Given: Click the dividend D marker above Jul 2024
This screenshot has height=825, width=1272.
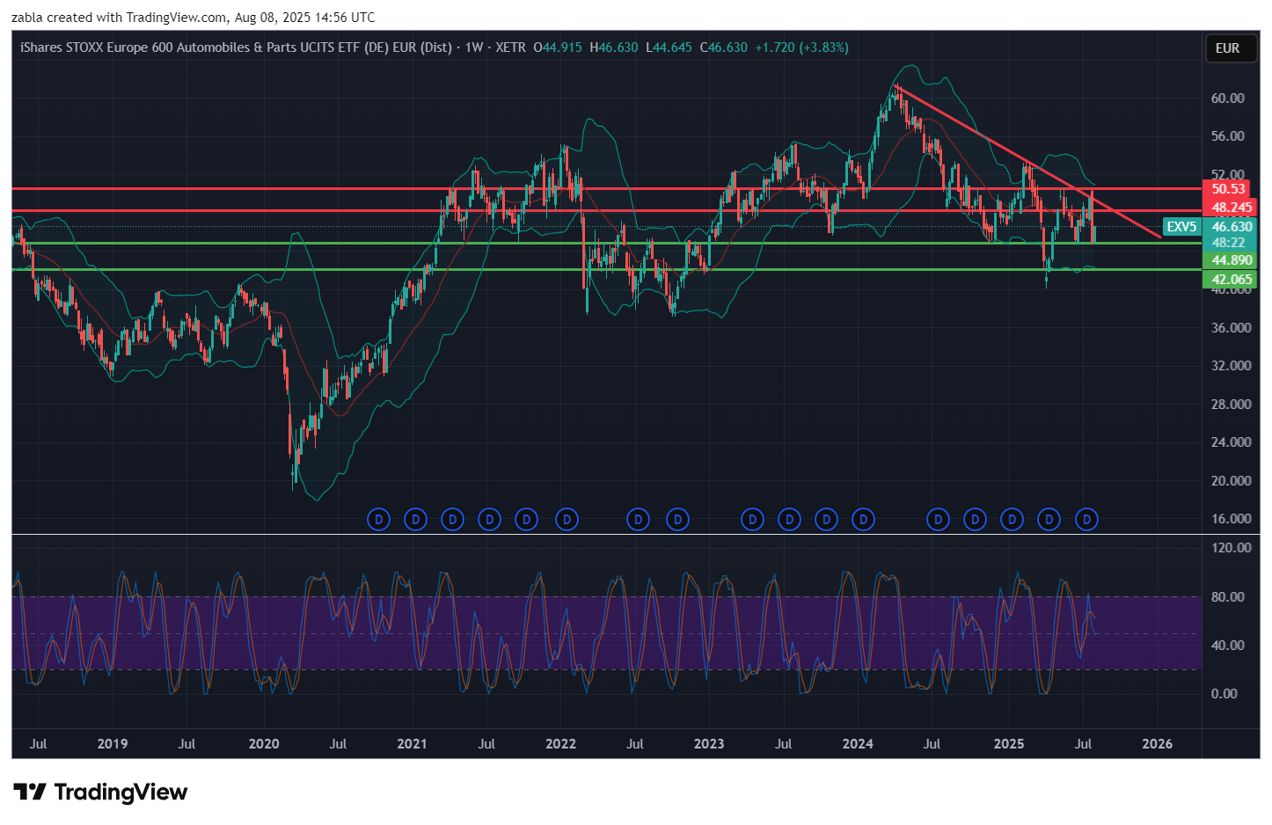Looking at the screenshot, I should [x=938, y=520].
